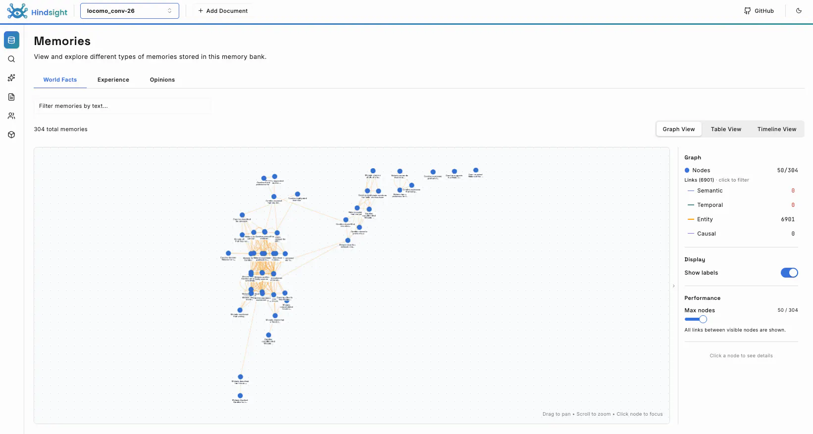Image resolution: width=813 pixels, height=434 pixels.
Task: Click the Hindsight logo
Action: 37,11
